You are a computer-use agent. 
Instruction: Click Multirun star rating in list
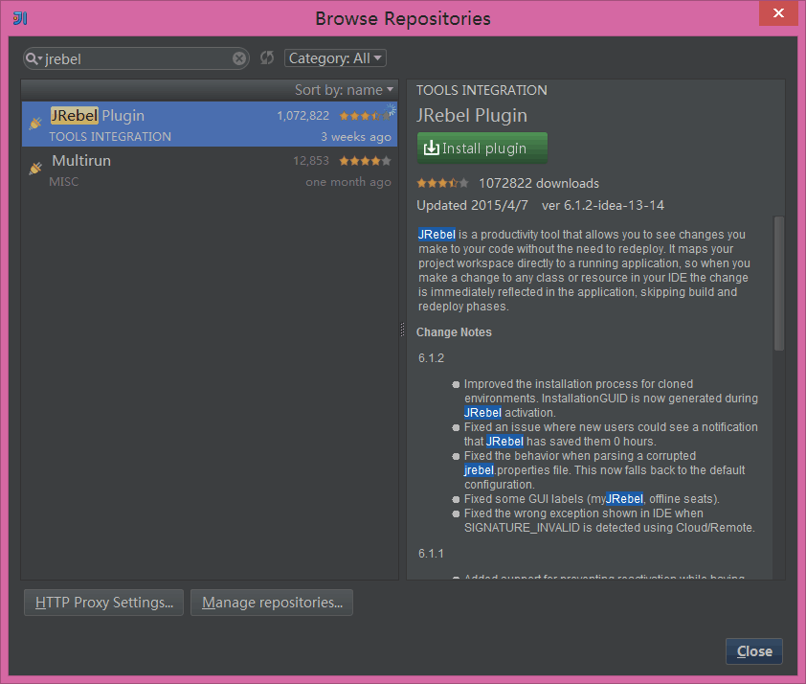coord(365,161)
